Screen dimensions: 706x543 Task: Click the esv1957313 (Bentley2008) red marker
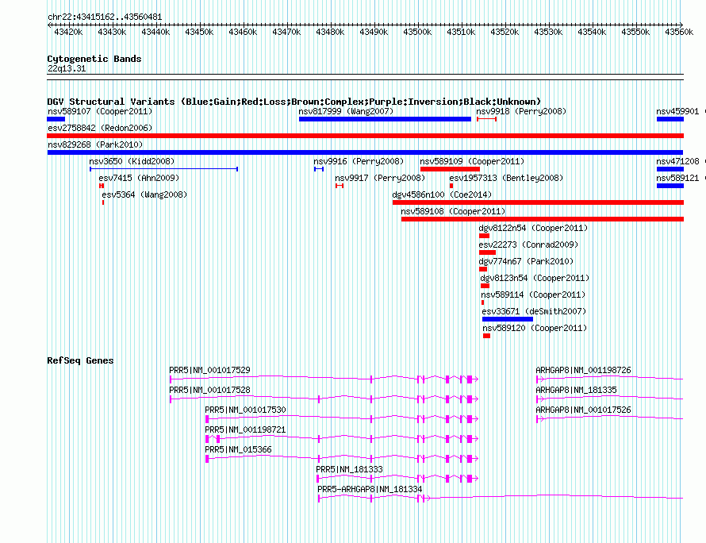click(451, 186)
